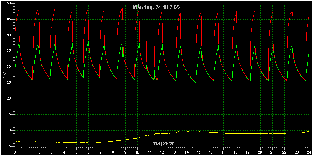Select hour 24 on the time axis
313x156 pixels.
coord(309,152)
